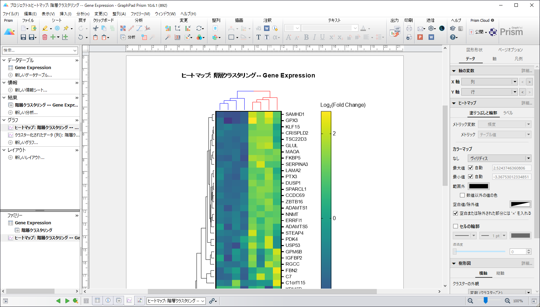The width and height of the screenshot is (540, 307).
Task: Click the cut scissors icon
Action: coord(96,28)
